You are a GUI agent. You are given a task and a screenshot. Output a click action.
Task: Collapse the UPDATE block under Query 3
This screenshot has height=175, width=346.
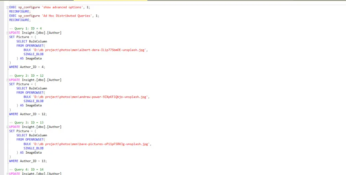(x=8, y=127)
